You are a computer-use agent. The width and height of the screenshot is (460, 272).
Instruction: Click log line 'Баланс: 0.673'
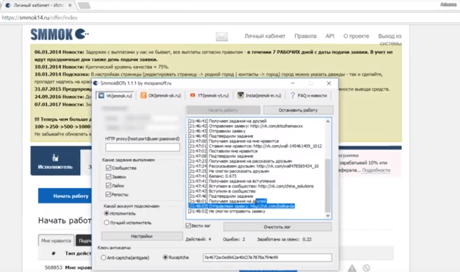212,176
